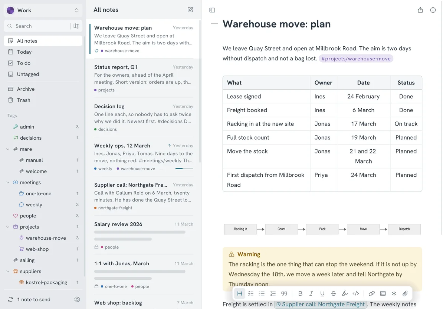
Task: Apply heading format in toolbar
Action: pos(239,293)
